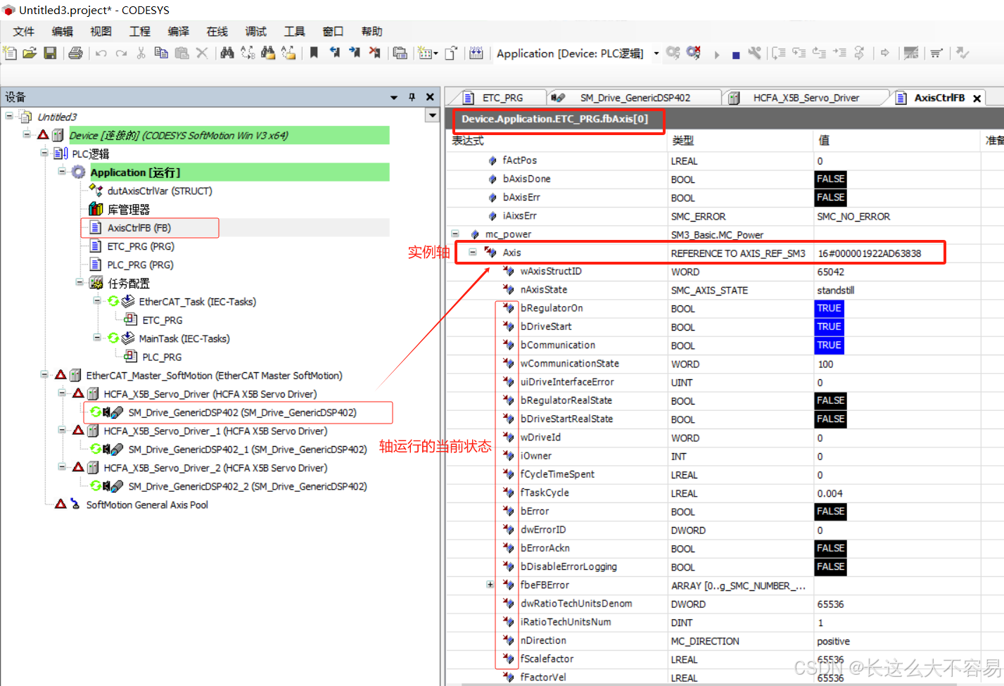Image resolution: width=1004 pixels, height=686 pixels.
Task: Select dutAxisCtrlVar (STRUCT) in tree
Action: click(x=160, y=191)
